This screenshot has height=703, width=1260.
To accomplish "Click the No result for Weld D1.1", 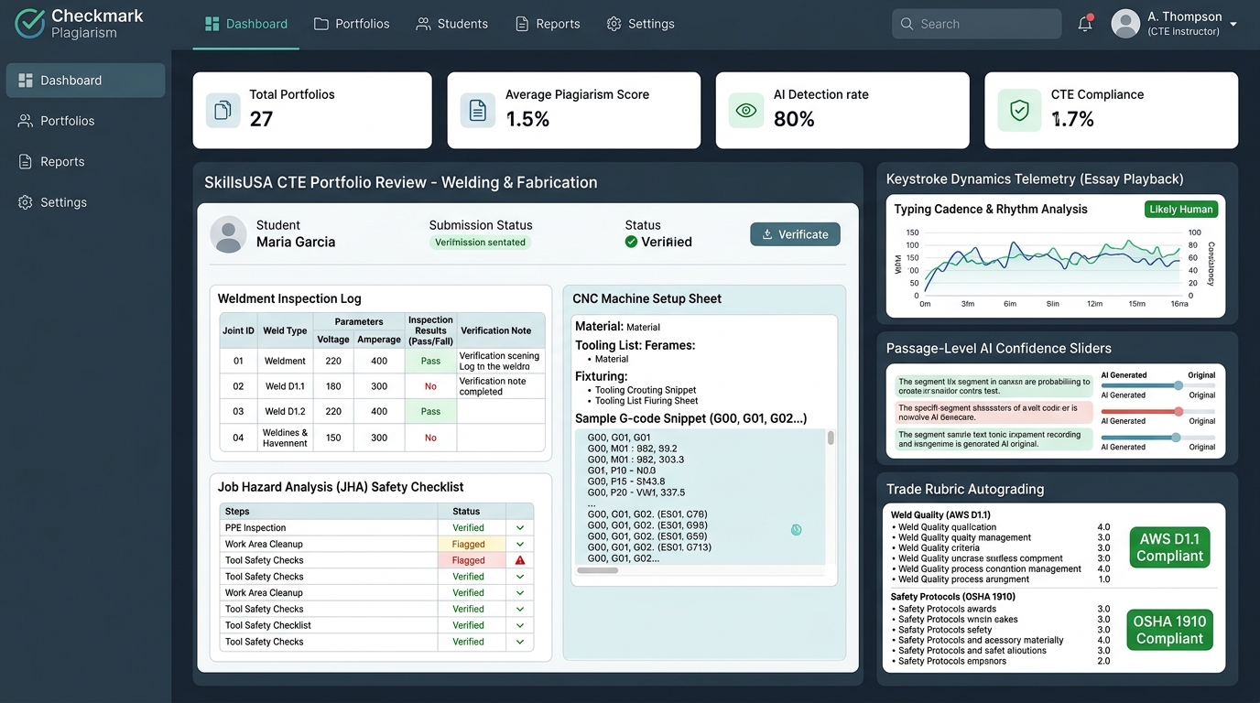I will (x=430, y=386).
